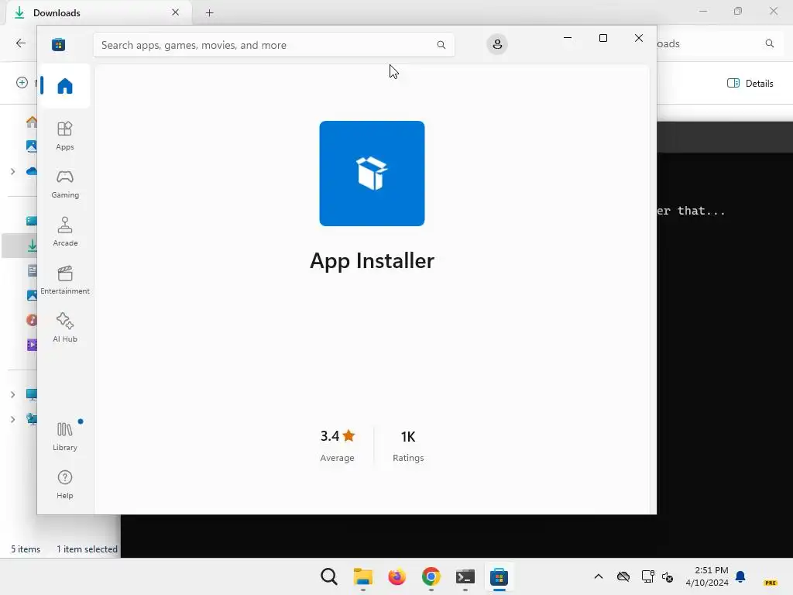Click the Microsoft Store logo icon
Image resolution: width=793 pixels, height=595 pixels.
pos(59,44)
